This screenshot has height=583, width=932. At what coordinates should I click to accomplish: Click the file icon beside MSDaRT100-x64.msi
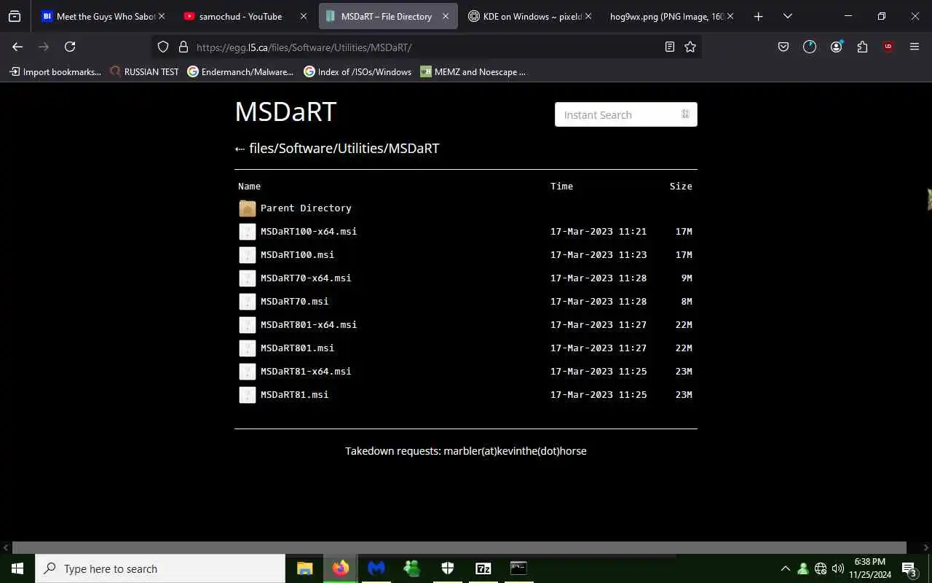[248, 232]
